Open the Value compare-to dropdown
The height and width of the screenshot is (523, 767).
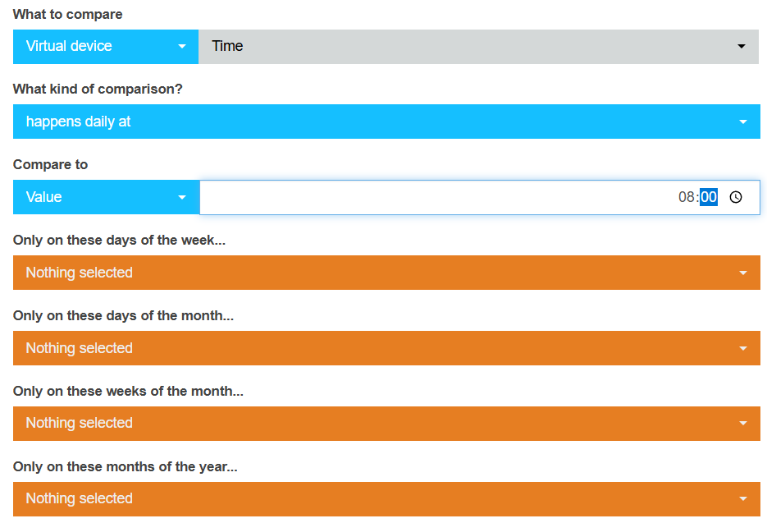[90, 197]
